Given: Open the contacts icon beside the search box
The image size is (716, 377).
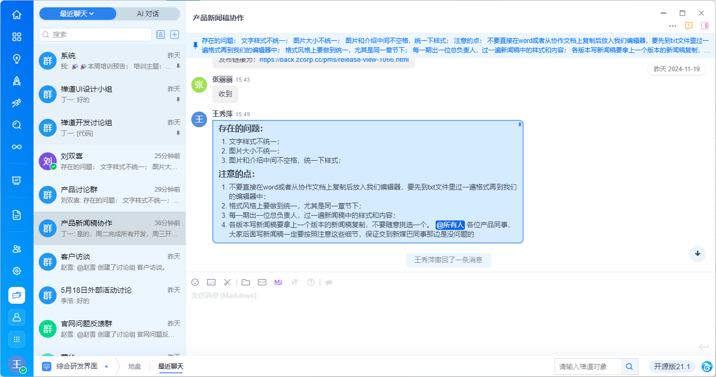Looking at the screenshot, I should [160, 35].
